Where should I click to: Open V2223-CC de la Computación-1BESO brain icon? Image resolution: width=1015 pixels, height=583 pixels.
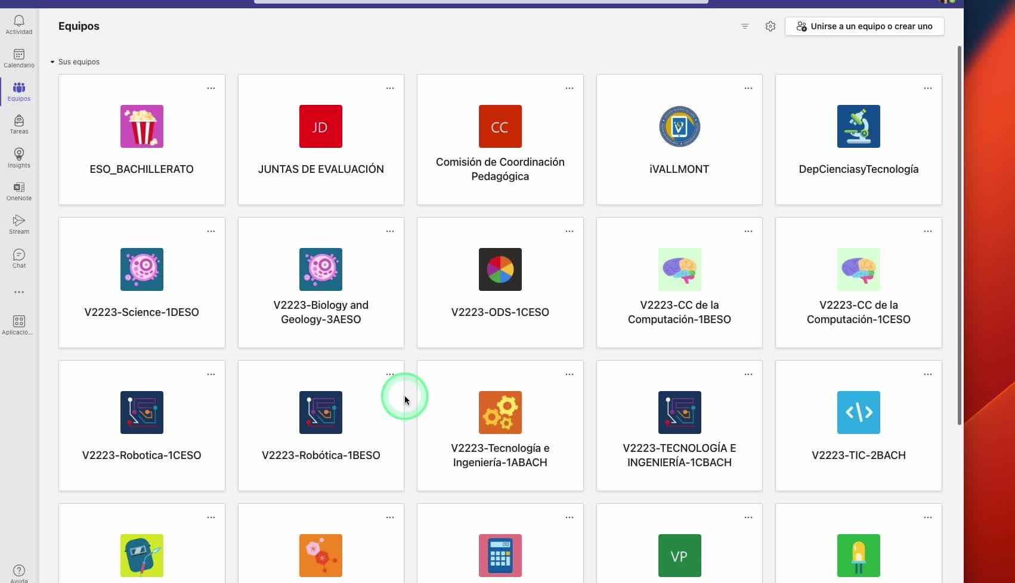tap(680, 269)
